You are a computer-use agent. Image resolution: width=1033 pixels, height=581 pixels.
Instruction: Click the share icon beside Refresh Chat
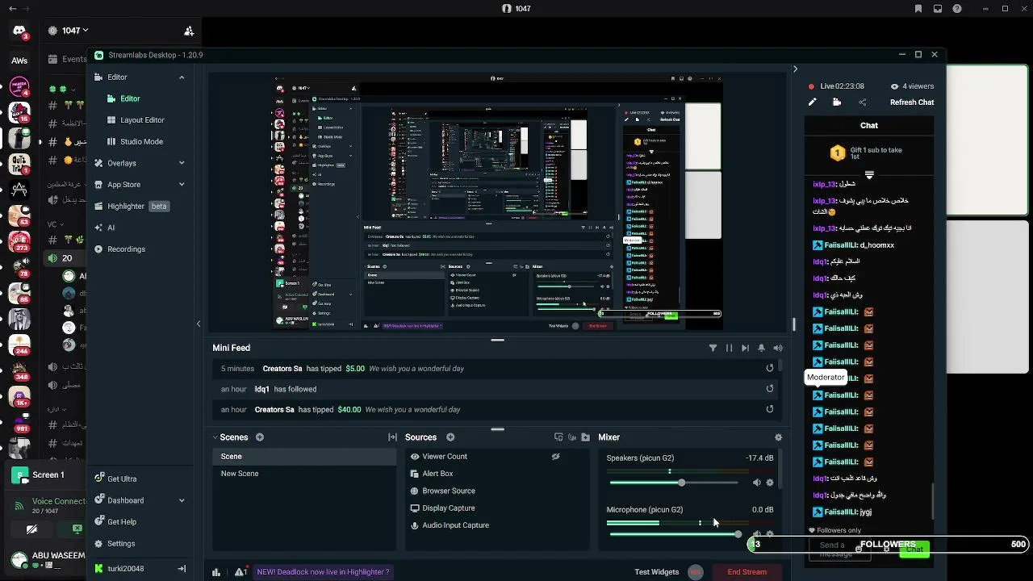pos(862,102)
